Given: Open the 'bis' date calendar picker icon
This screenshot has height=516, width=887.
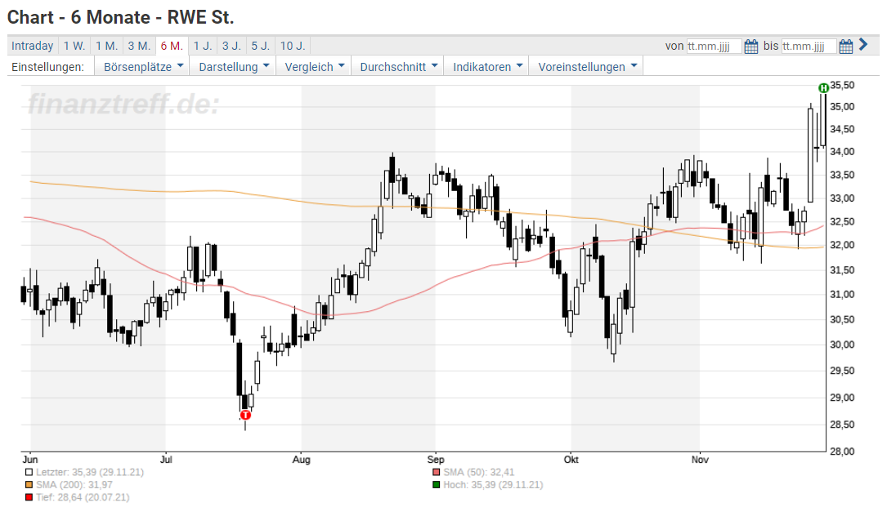Looking at the screenshot, I should [x=845, y=47].
